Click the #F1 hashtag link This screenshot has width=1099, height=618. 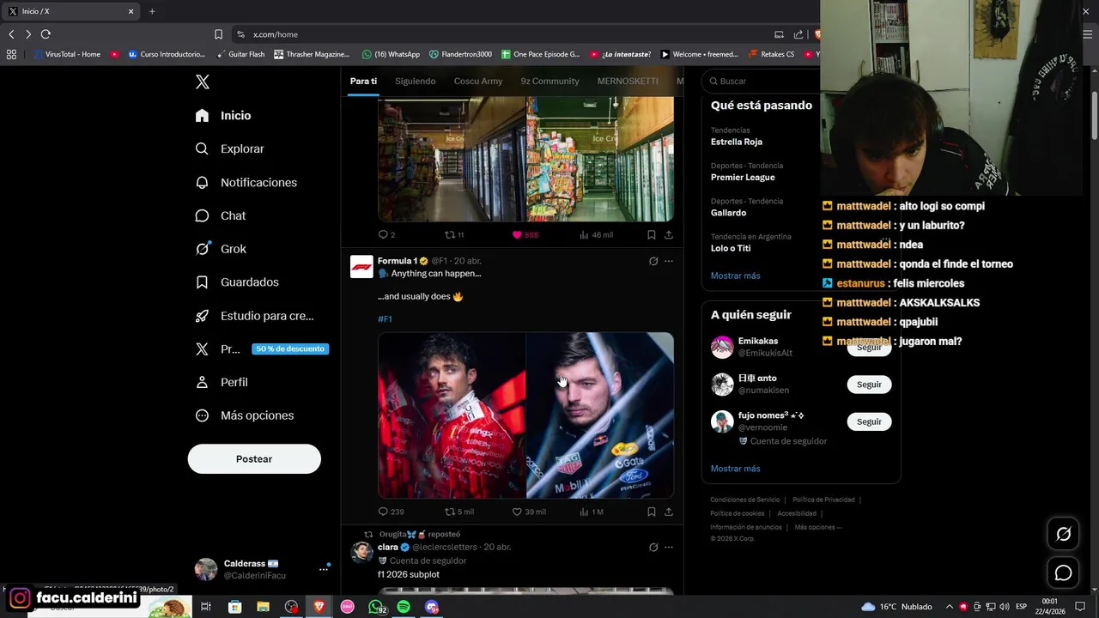tap(385, 318)
